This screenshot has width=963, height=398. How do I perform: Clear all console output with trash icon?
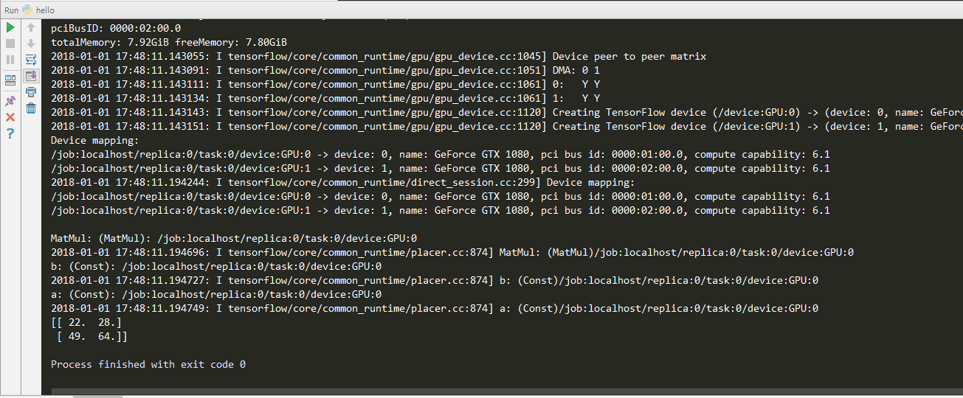pyautogui.click(x=31, y=108)
